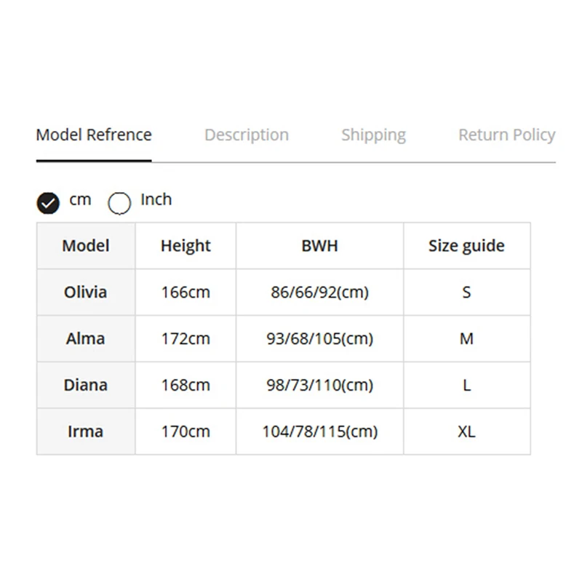Select the cm unit radio button
This screenshot has height=582, width=582.
[x=48, y=203]
